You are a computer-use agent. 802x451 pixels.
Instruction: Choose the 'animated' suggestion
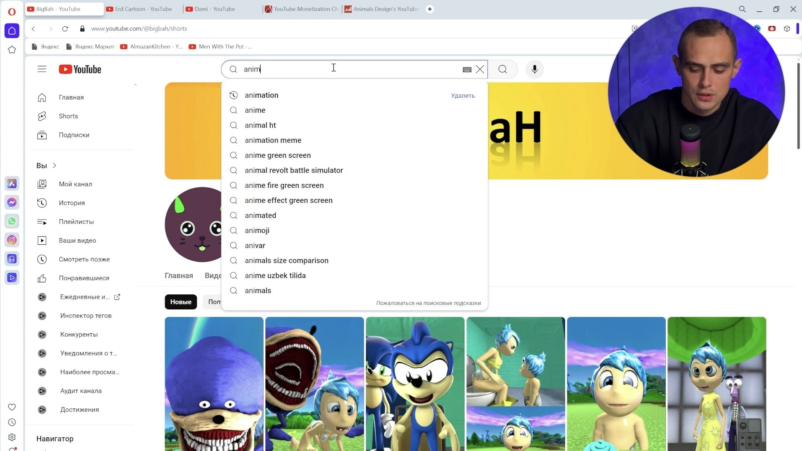coord(354,215)
